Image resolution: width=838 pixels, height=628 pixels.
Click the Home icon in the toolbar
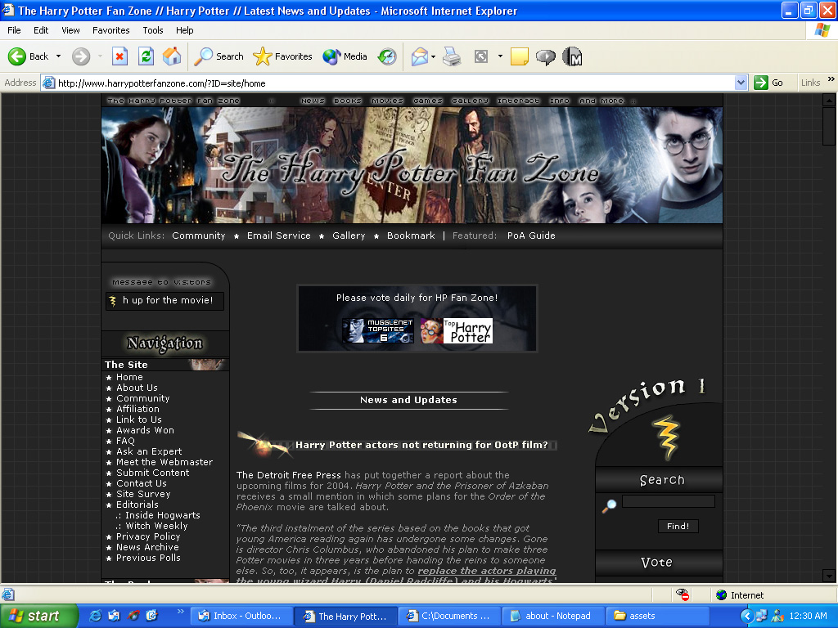(x=171, y=56)
